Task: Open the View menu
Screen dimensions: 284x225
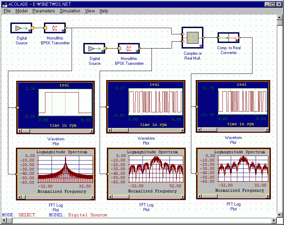Action: click(90, 11)
